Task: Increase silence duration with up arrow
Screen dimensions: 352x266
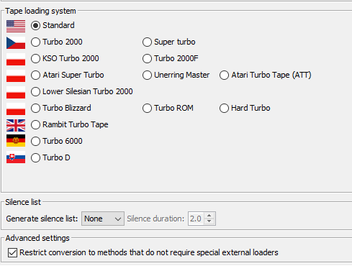Action: point(209,216)
